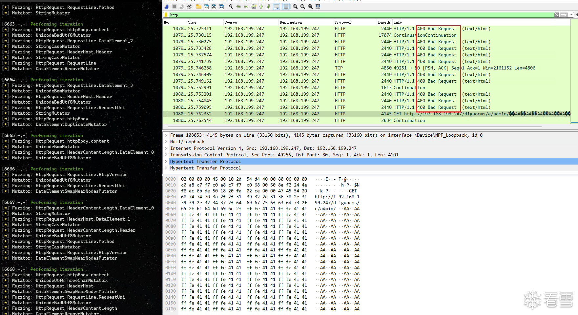
Task: Sort by the Protocol column header
Action: pyautogui.click(x=355, y=22)
